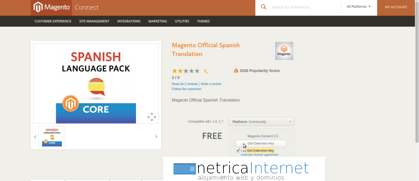
Task: Click the Magento developer logo badge
Action: (x=284, y=51)
